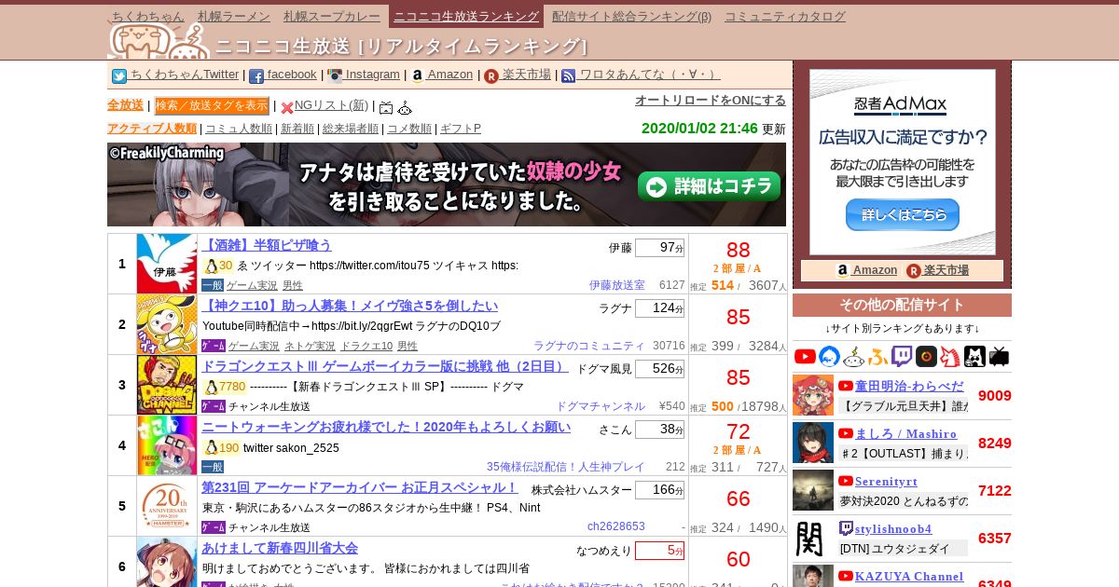Screen dimensions: 1119x587
Task: Sort by 総来場者順
Action: coord(351,129)
